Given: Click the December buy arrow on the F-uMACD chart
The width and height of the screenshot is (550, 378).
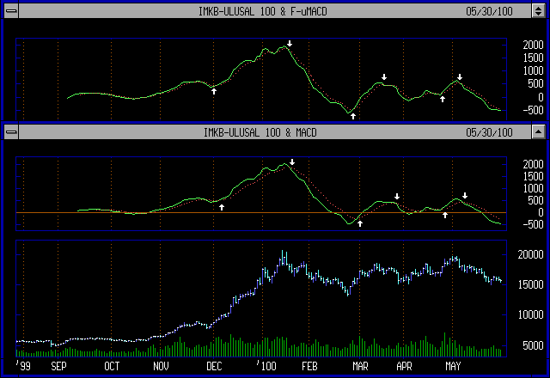Looking at the screenshot, I should coord(214,90).
